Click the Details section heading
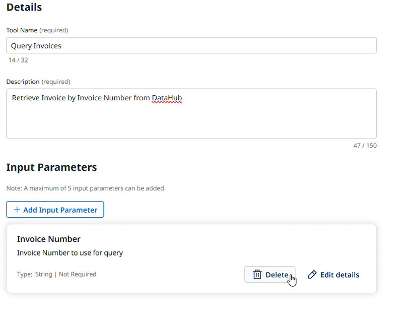The width and height of the screenshot is (406, 322). [24, 8]
